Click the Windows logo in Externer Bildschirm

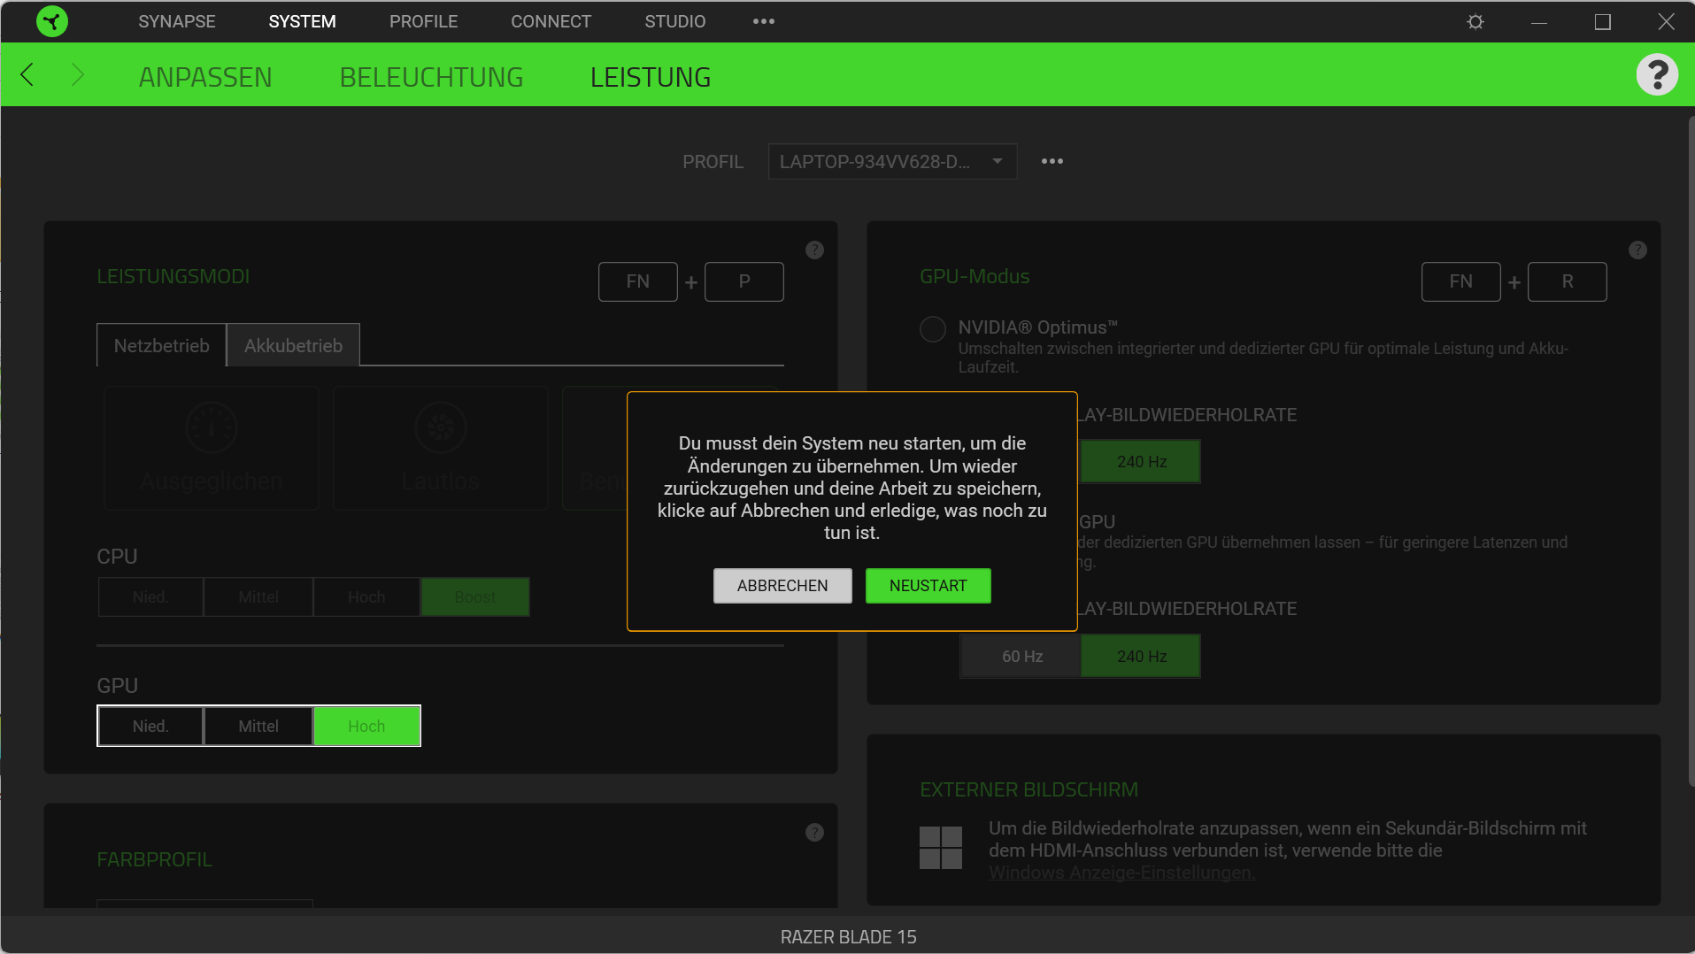click(941, 848)
